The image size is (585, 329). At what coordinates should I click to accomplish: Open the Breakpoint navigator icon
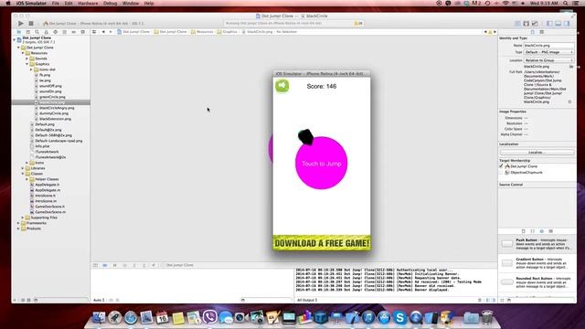click(x=73, y=32)
